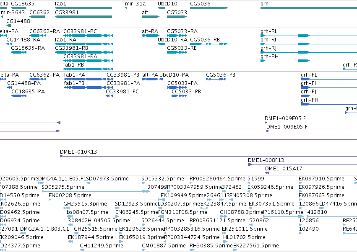Click upper DME1-009E05.F marker

[x=266, y=123]
